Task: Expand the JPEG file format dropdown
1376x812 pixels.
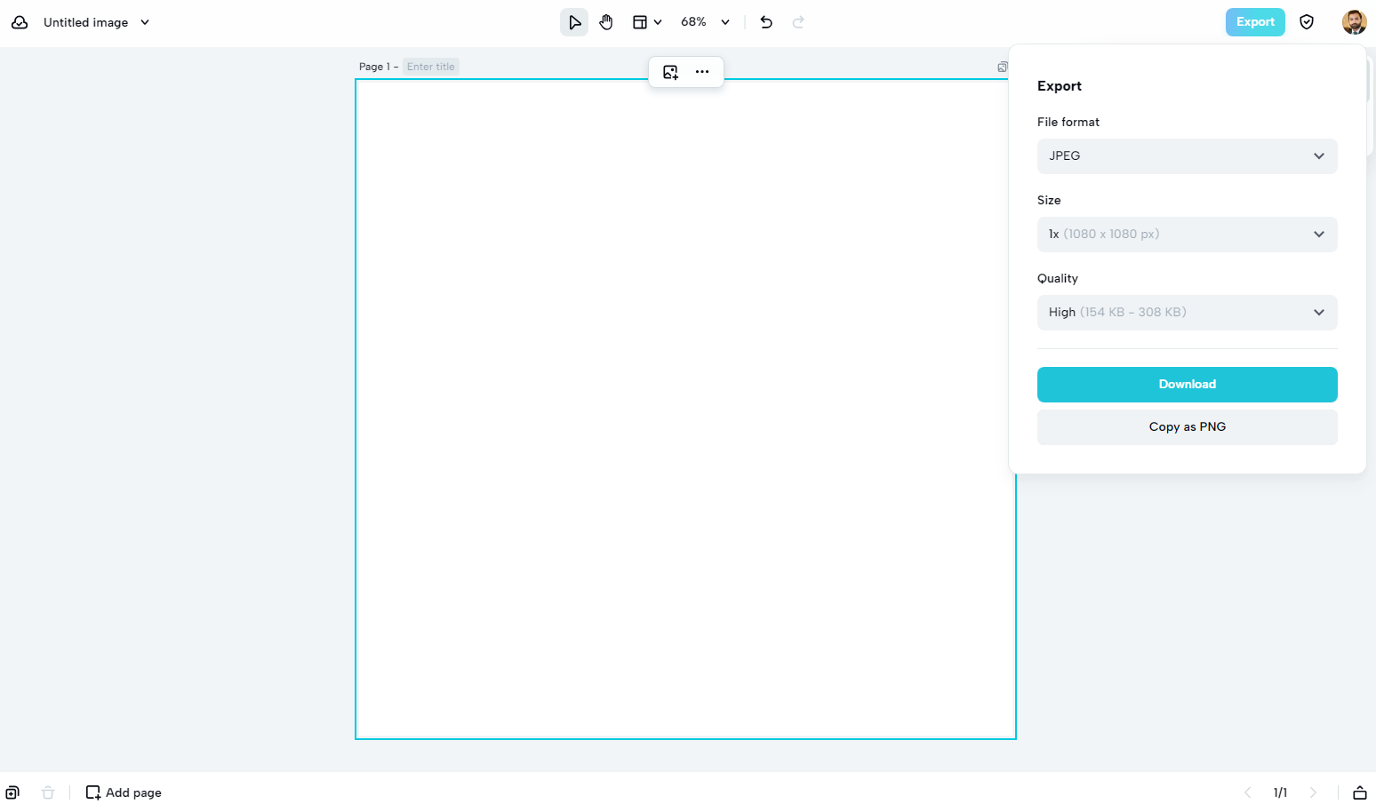Action: 1187,156
